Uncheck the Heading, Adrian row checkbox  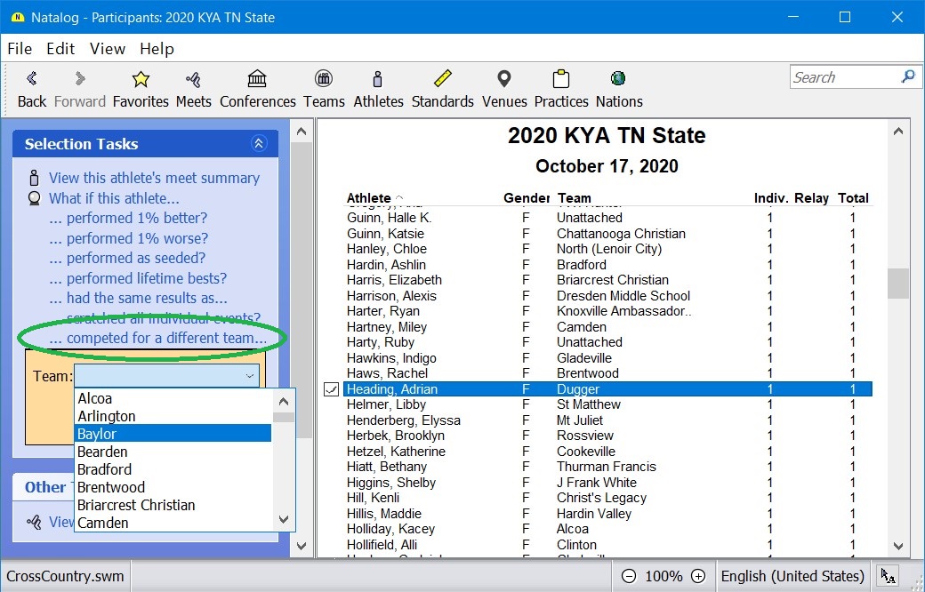(331, 389)
